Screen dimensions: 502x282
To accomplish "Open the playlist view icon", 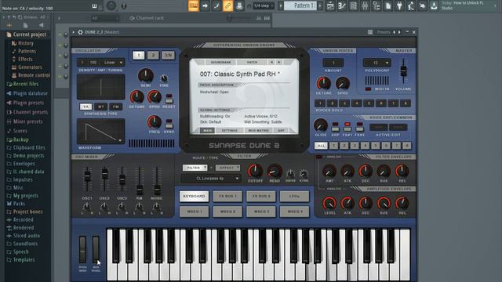I will tap(330, 5).
